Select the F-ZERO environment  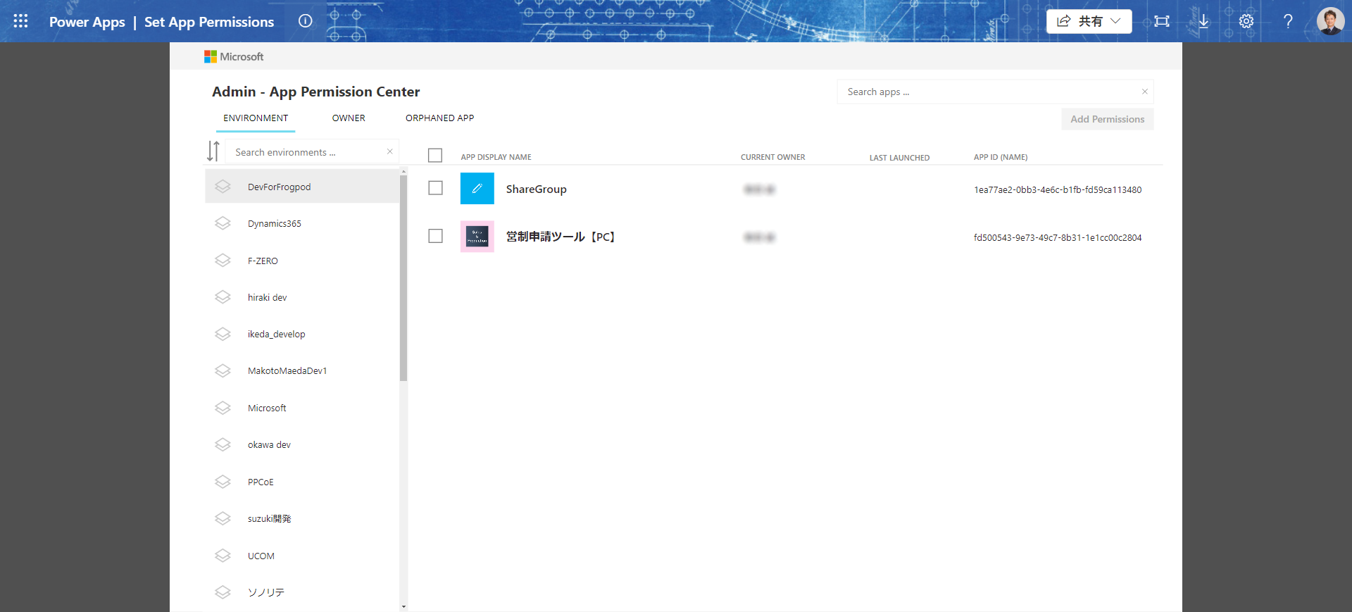tap(303, 261)
